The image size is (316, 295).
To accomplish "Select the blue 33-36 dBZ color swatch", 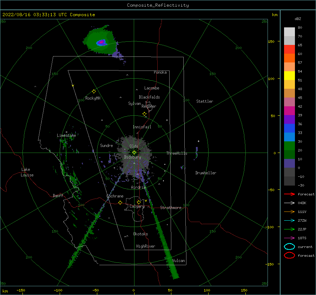I will coord(289,128).
